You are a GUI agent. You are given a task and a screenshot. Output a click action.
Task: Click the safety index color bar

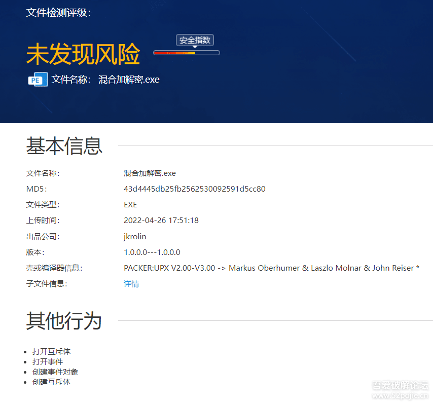pos(187,52)
